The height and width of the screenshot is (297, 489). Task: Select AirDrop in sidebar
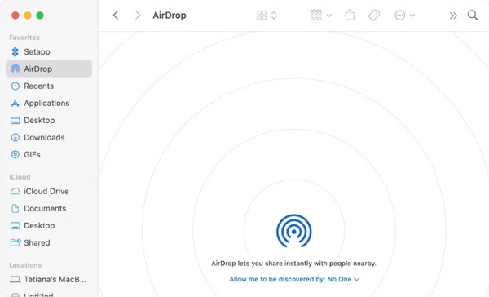49,69
